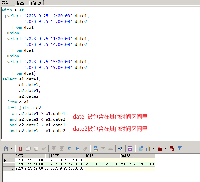This screenshot has height=182, width=200.
Task: Select result row number 3
Action: (x=11, y=168)
